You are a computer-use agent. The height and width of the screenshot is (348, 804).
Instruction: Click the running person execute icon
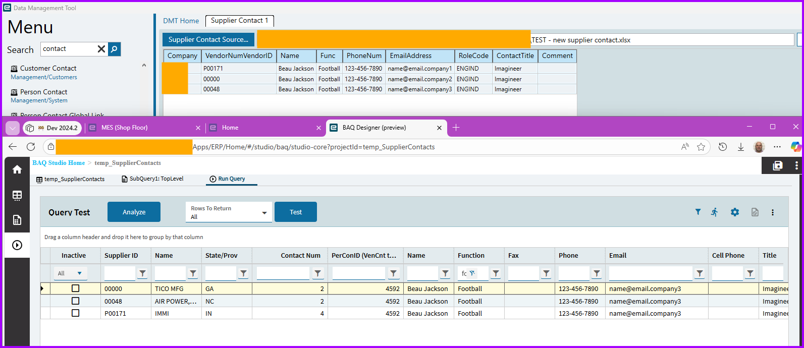(x=715, y=212)
